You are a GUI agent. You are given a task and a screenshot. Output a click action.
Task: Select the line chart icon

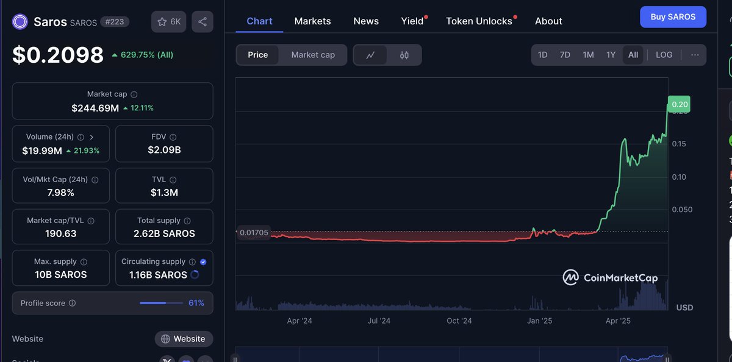pos(370,55)
